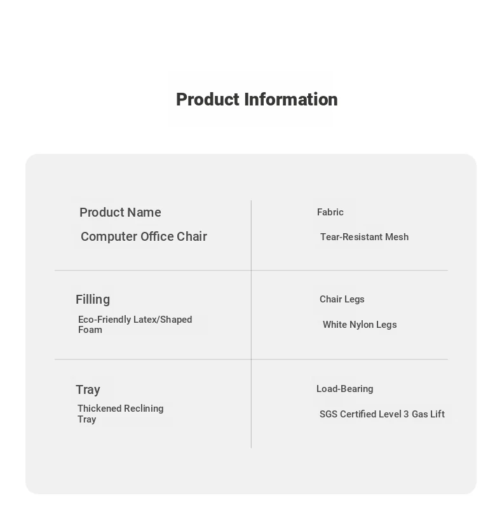The width and height of the screenshot is (502, 514).
Task: Select the Product Name label
Action: 120,212
